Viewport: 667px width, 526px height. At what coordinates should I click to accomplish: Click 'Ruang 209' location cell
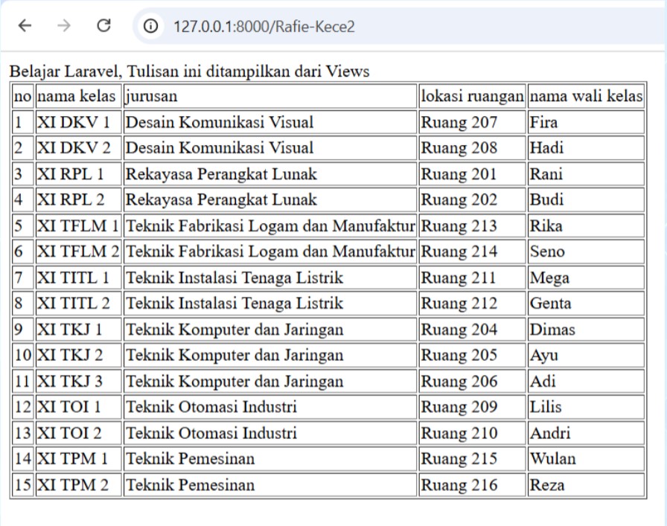(472, 407)
